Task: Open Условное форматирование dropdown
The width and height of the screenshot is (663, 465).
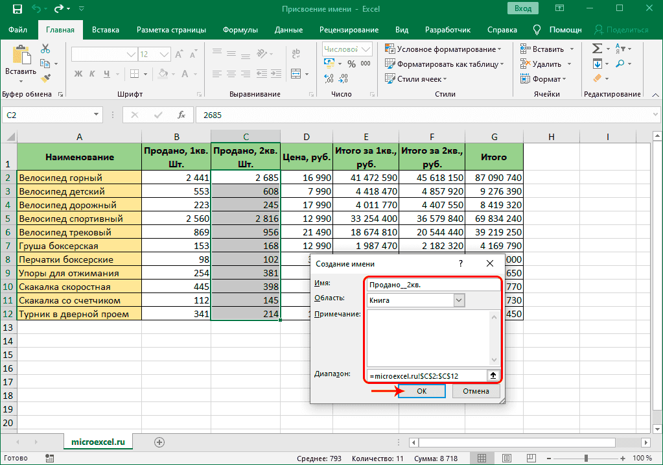Action: 445,49
